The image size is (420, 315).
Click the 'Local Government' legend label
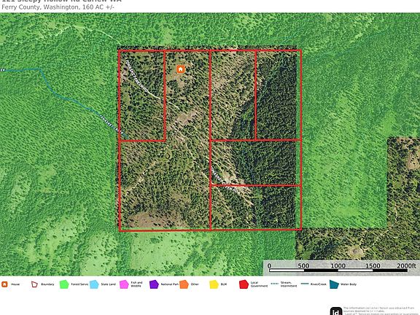(259, 284)
